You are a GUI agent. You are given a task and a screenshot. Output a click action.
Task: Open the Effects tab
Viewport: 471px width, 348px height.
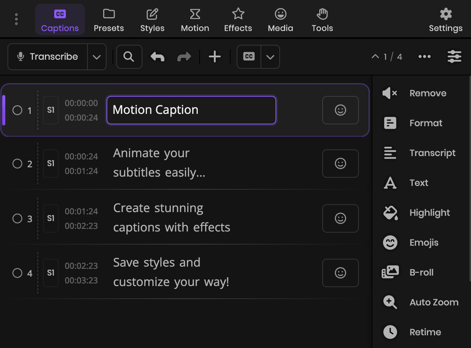click(x=238, y=19)
